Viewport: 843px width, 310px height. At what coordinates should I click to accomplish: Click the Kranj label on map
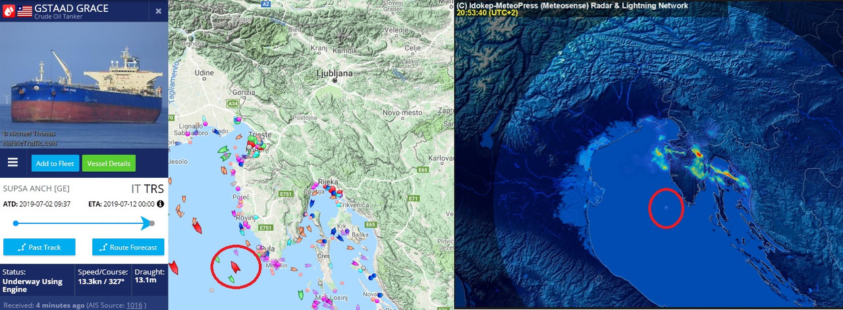[x=320, y=49]
